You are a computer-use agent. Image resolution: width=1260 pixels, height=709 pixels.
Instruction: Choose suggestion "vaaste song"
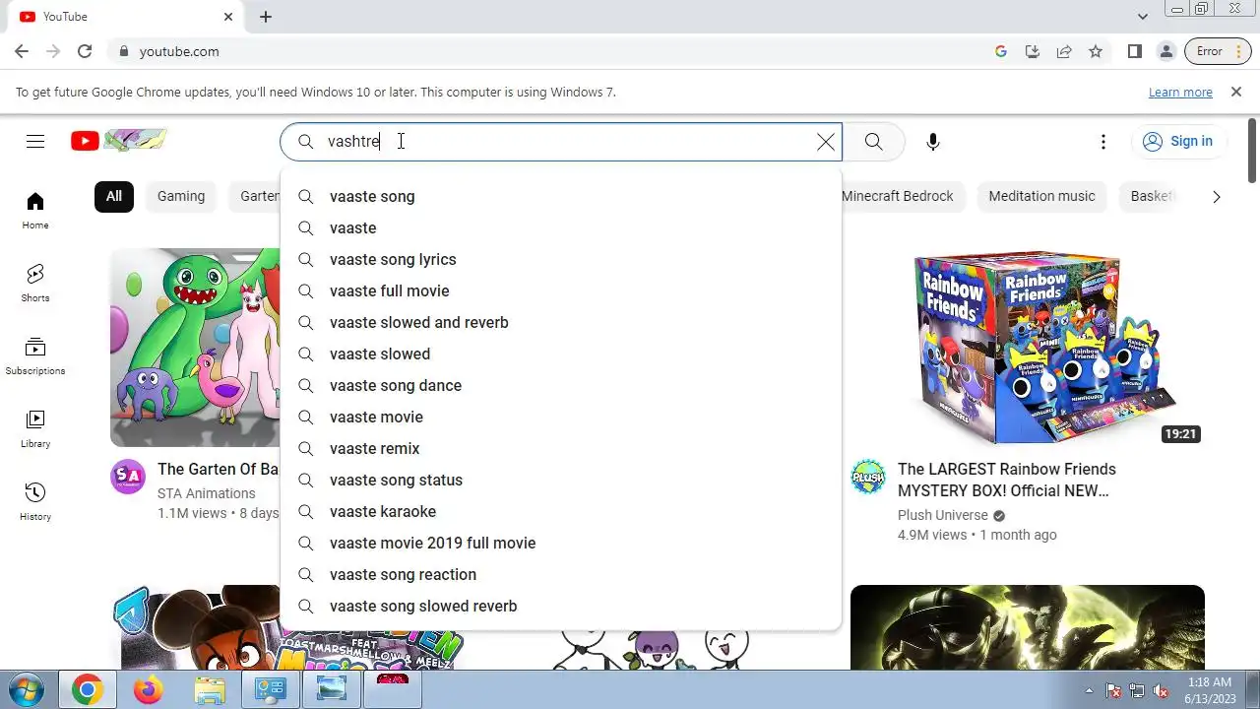(x=561, y=196)
